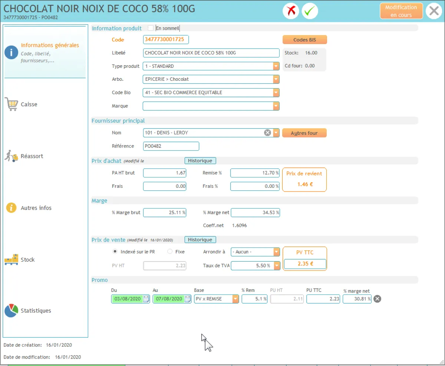Image resolution: width=445 pixels, height=366 pixels.
Task: Click the Frais % field
Action: click(x=255, y=186)
